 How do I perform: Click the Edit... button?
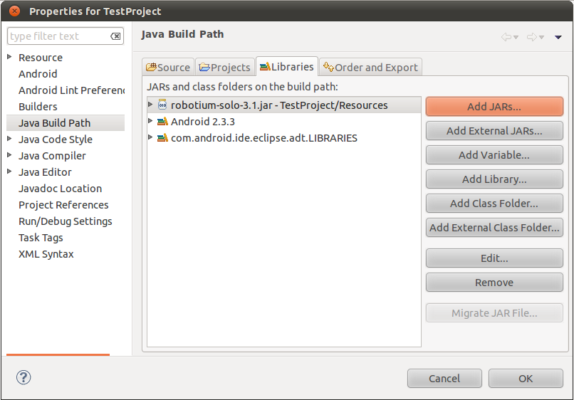click(x=494, y=258)
